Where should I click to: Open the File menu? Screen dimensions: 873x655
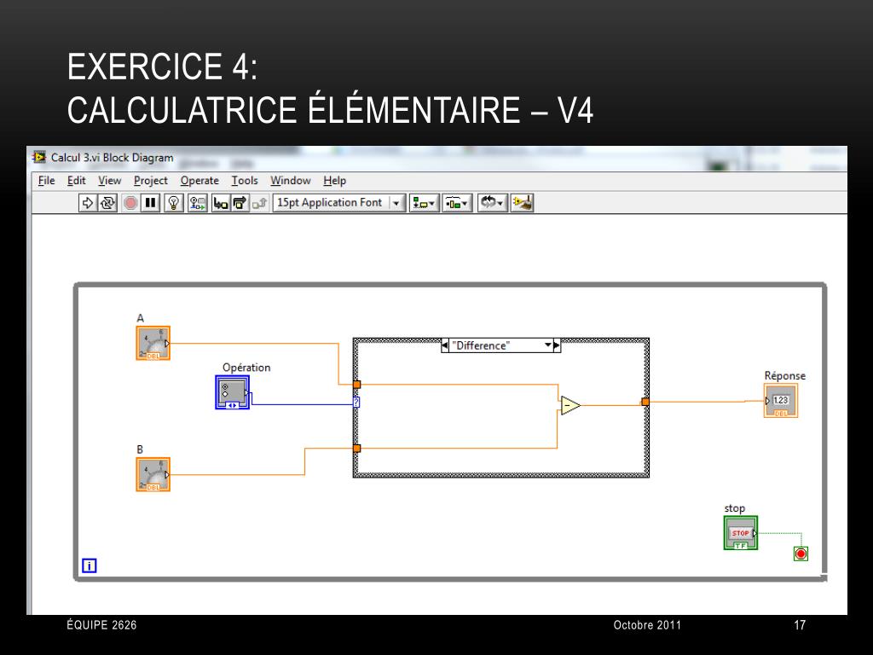coord(46,181)
